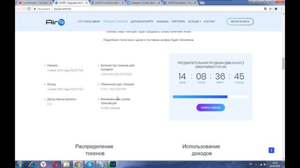The width and height of the screenshot is (300, 168).
Task: Click the page vertical scrollbar thumb
Action: pyautogui.click(x=283, y=63)
